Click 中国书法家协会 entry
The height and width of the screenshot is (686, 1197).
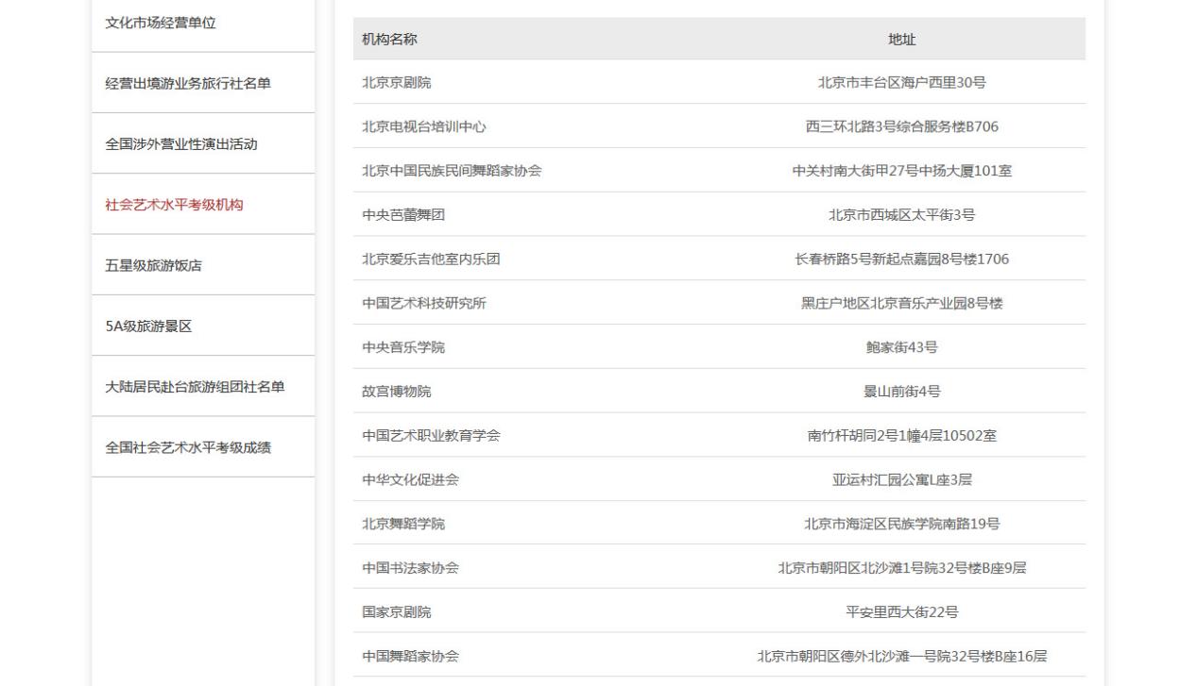pyautogui.click(x=410, y=567)
